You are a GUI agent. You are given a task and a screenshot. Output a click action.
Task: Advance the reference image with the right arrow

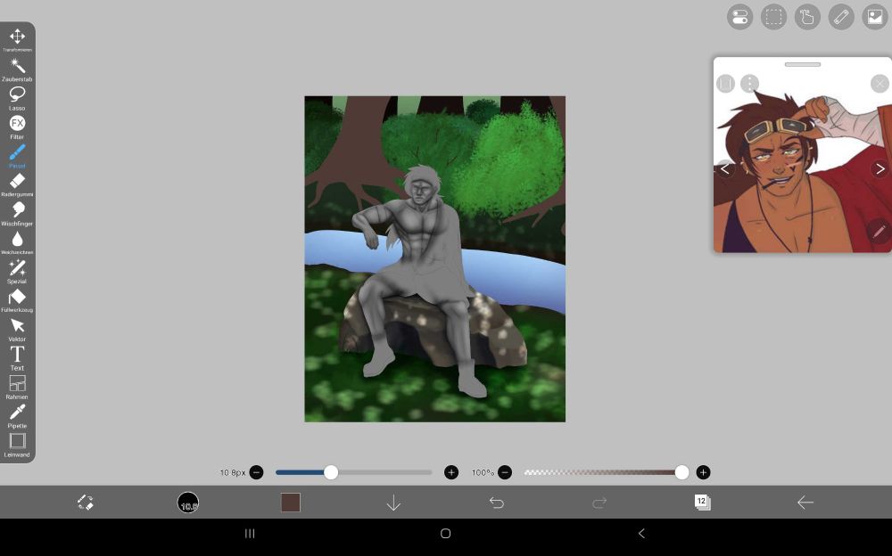(878, 168)
